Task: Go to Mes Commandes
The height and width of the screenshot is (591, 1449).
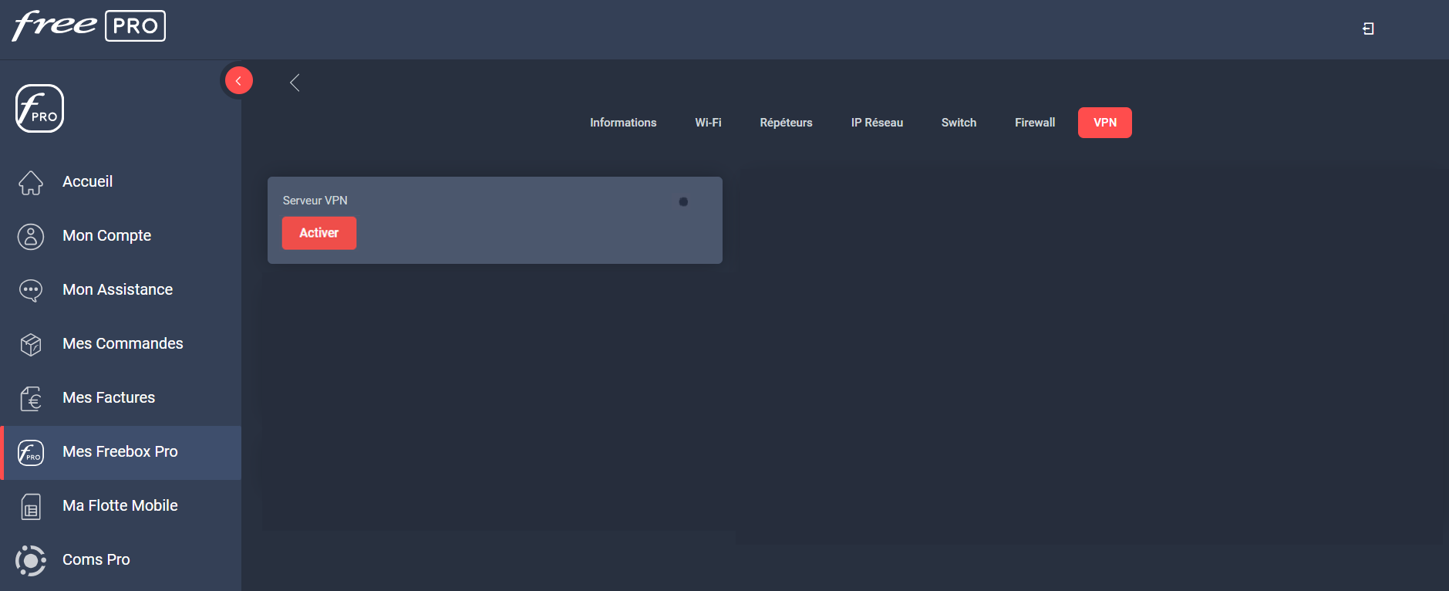Action: [123, 343]
